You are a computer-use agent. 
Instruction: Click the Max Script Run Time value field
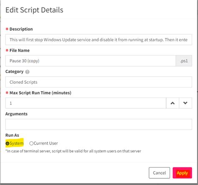86,103
